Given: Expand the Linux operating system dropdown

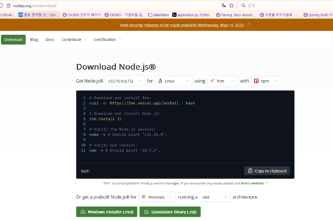Looking at the screenshot, I should click(x=173, y=81).
